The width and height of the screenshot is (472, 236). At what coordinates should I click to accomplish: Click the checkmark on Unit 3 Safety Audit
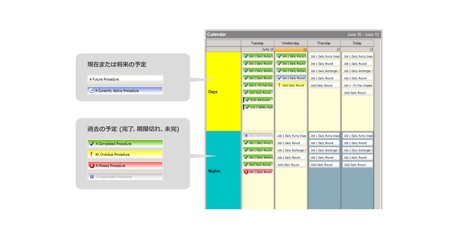pyautogui.click(x=247, y=107)
